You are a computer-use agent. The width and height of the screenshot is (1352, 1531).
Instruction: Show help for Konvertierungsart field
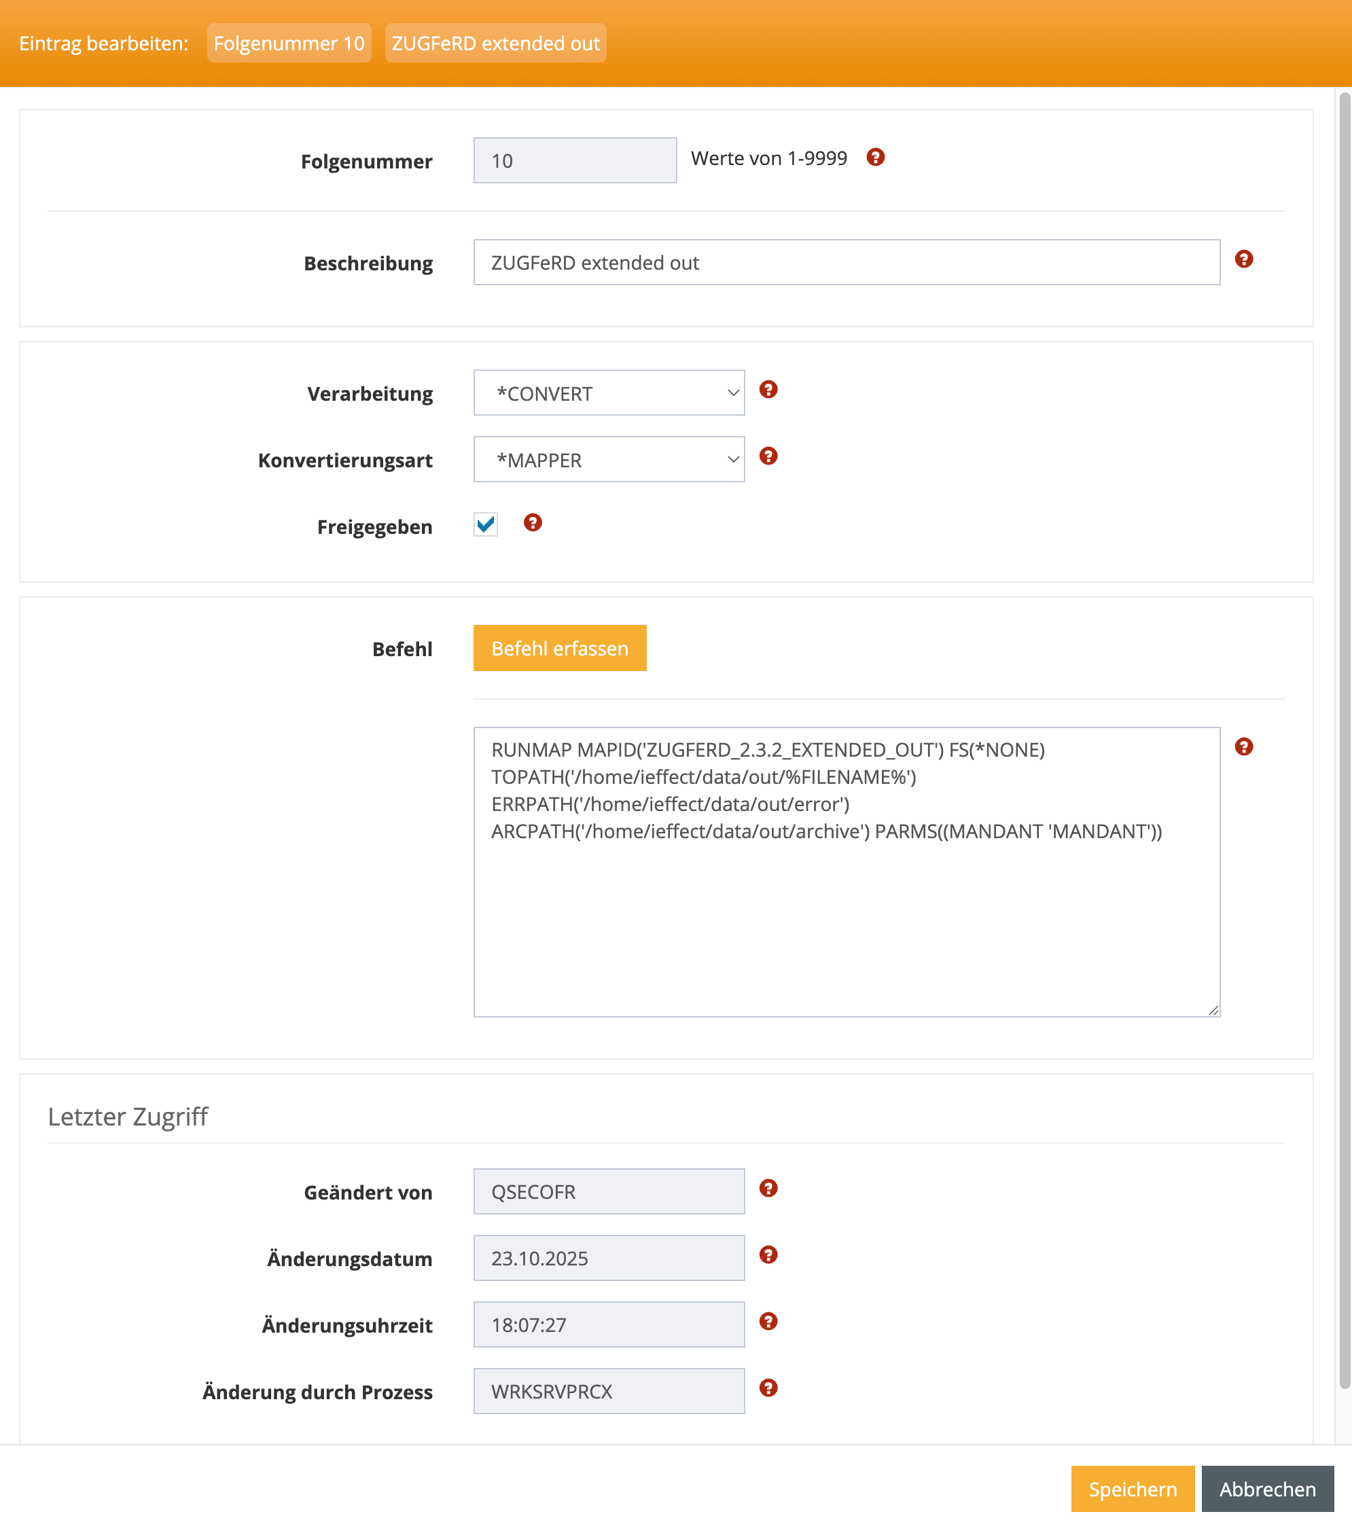click(768, 456)
